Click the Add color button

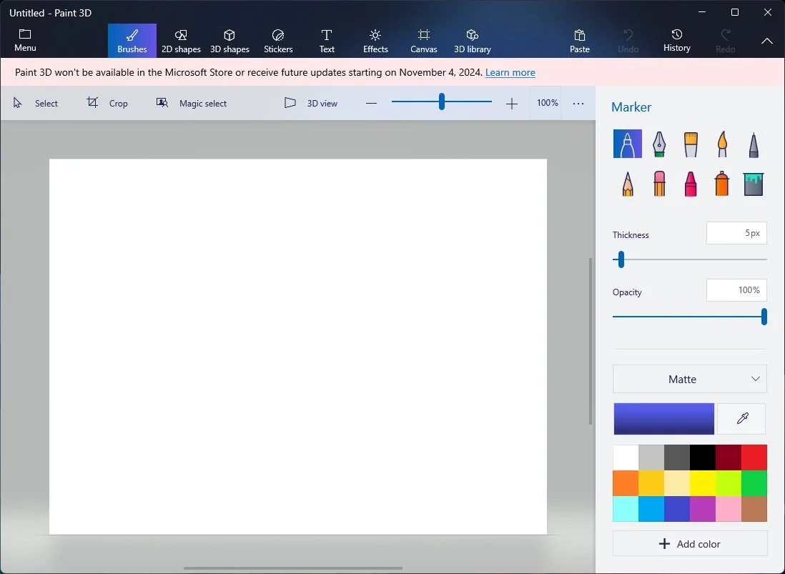689,543
